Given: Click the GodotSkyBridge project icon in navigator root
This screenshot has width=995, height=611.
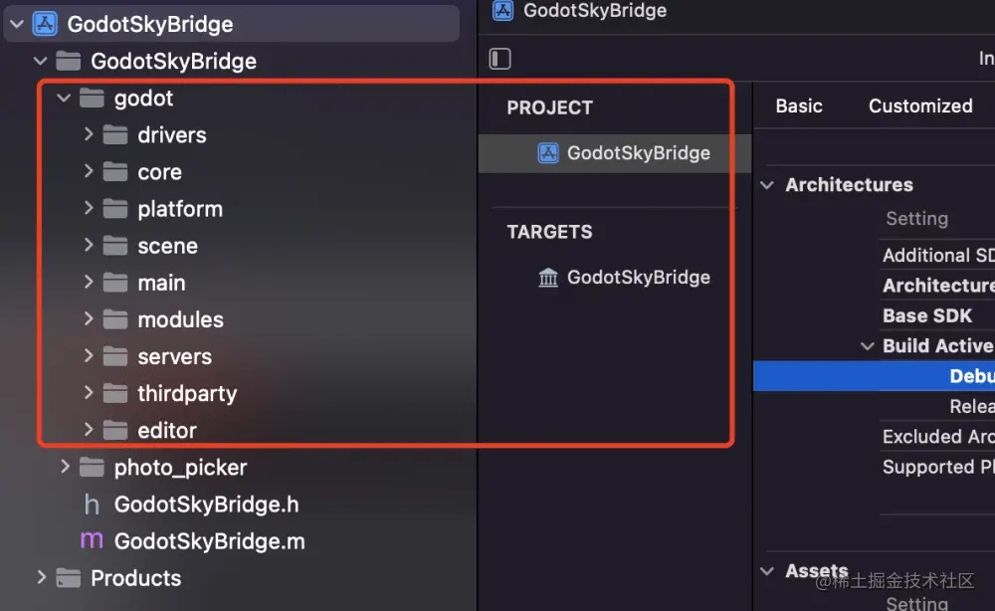Looking at the screenshot, I should (45, 24).
